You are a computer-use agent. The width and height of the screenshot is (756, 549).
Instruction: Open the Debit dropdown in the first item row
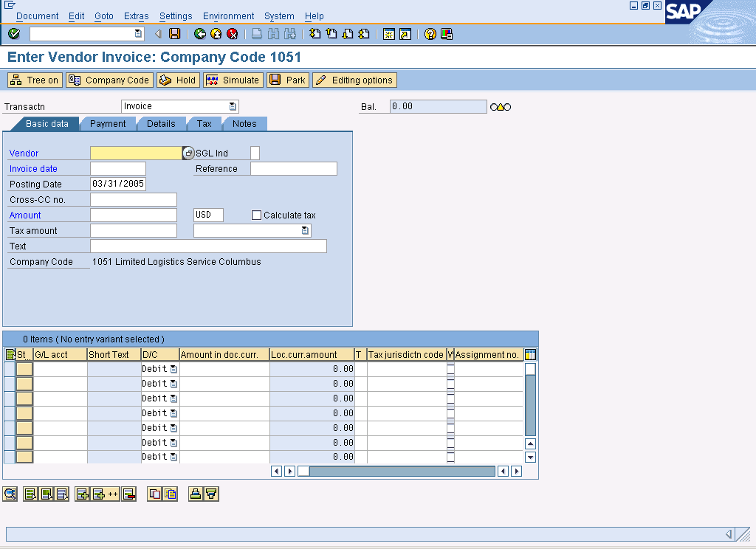[x=173, y=369]
